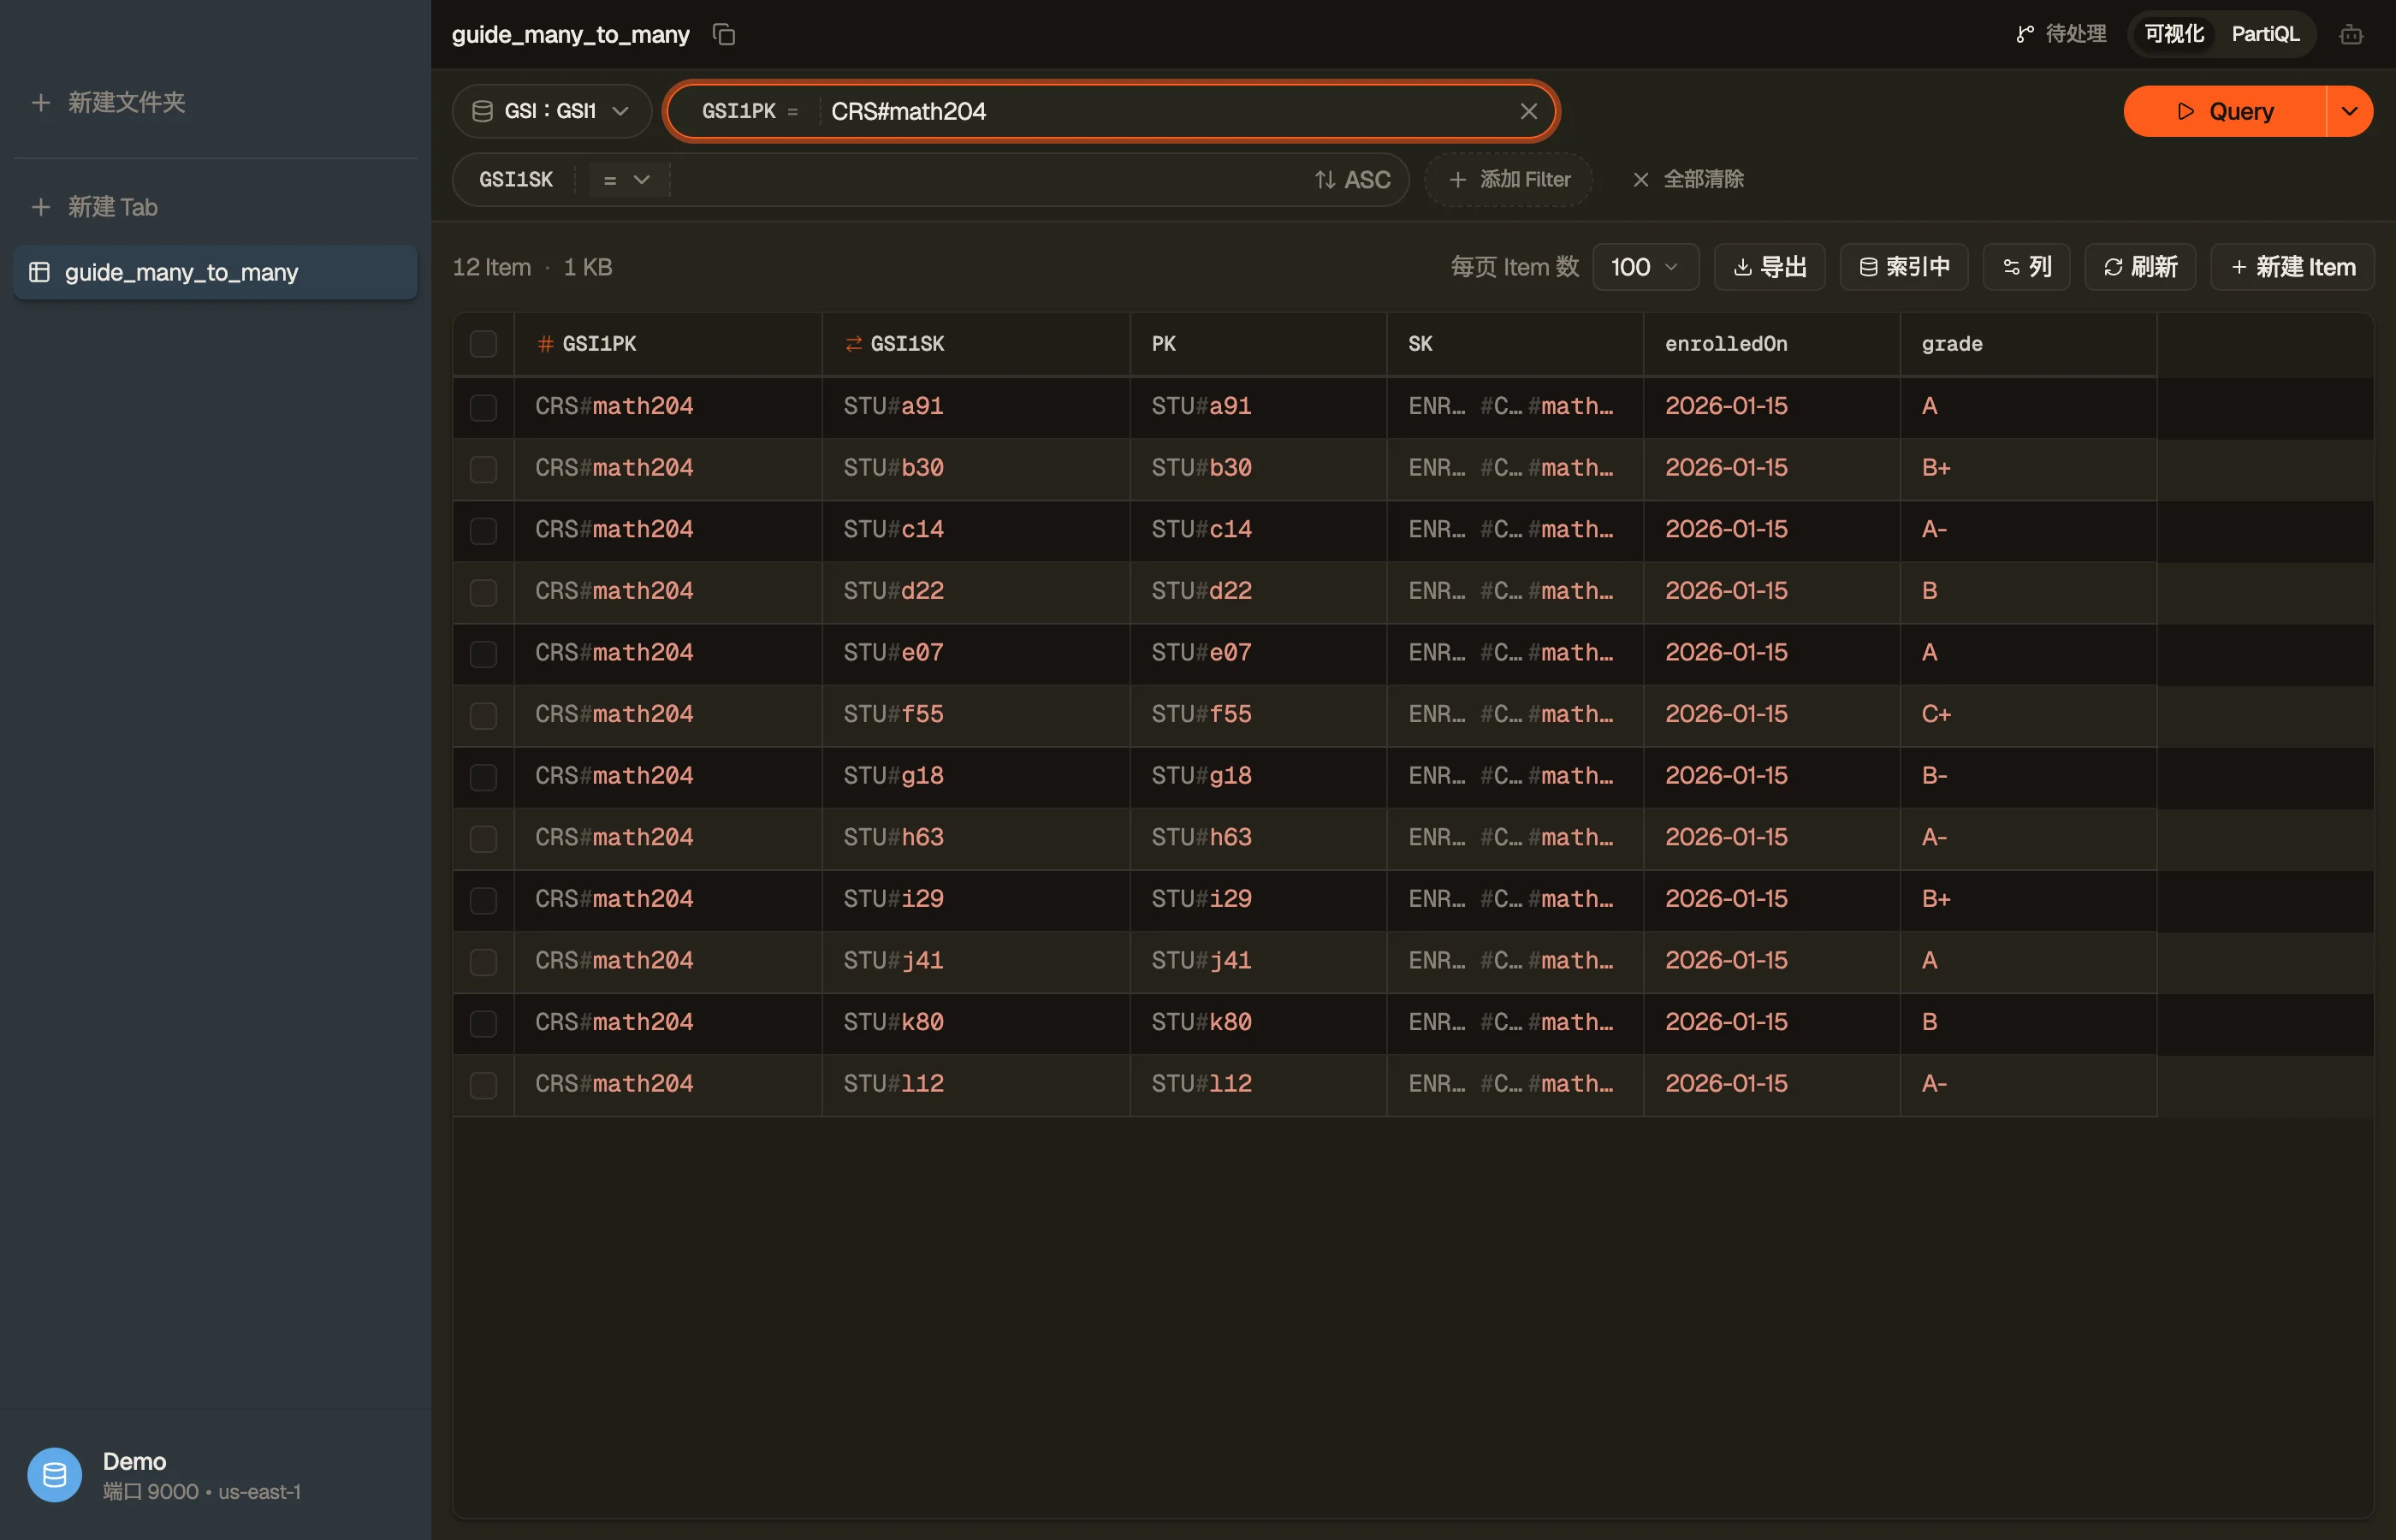Tick the checkbox for row STU#b30
Image resolution: width=2396 pixels, height=1540 pixels.
(483, 468)
